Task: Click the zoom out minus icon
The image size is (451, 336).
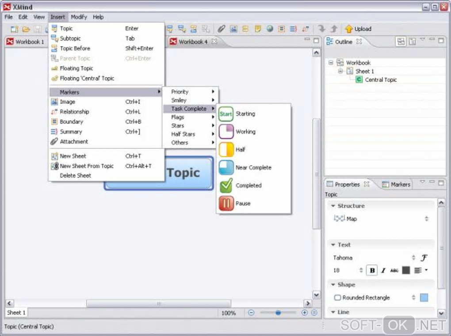Action: [251, 313]
